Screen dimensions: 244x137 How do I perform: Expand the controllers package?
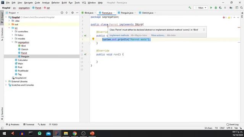[x=12, y=32]
